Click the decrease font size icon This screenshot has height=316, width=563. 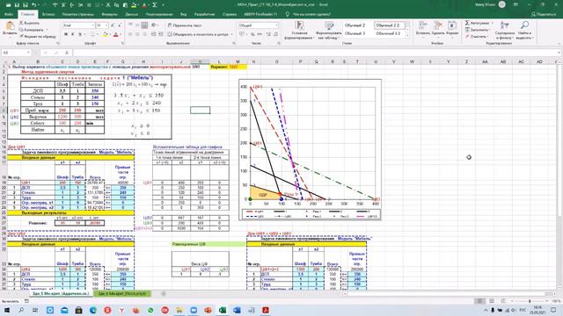[x=120, y=25]
